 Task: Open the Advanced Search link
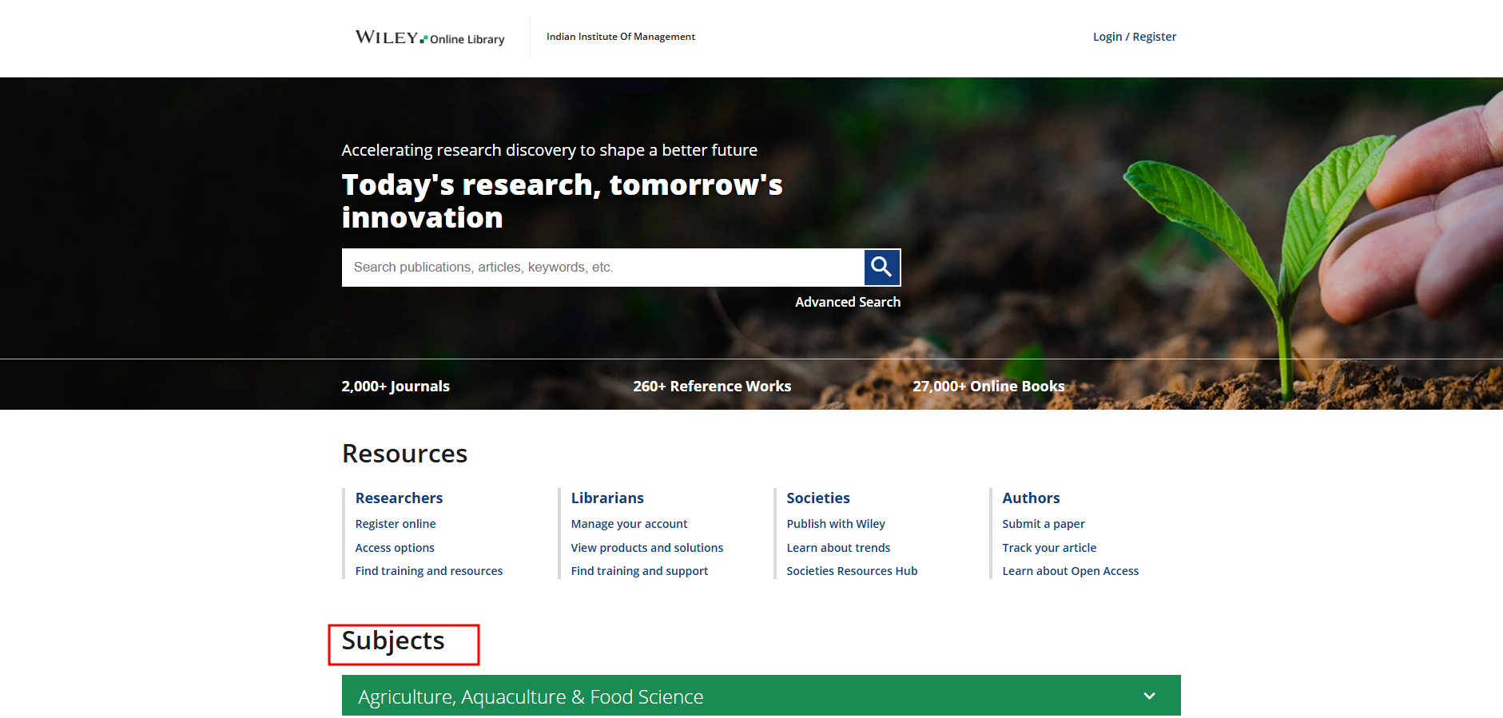click(847, 302)
